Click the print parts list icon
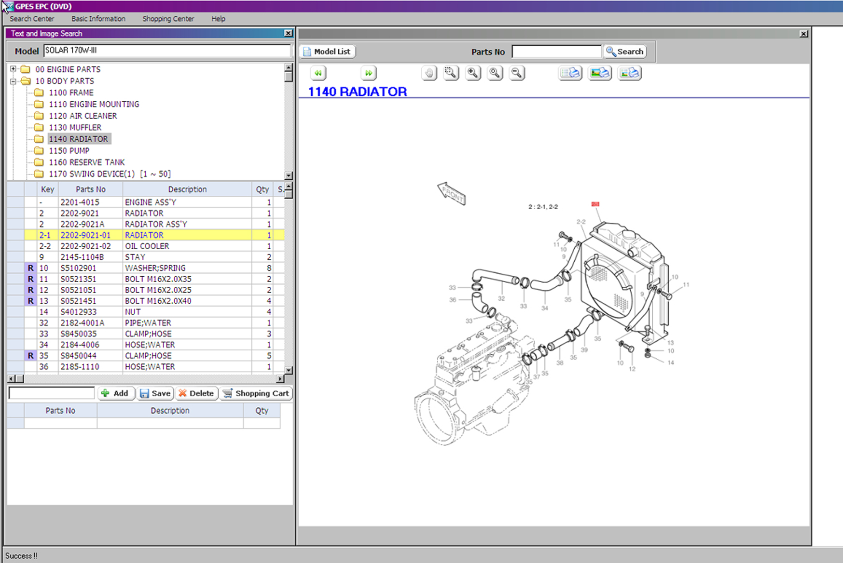The image size is (843, 563). point(570,73)
